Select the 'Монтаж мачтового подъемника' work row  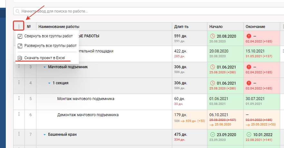[86, 99]
